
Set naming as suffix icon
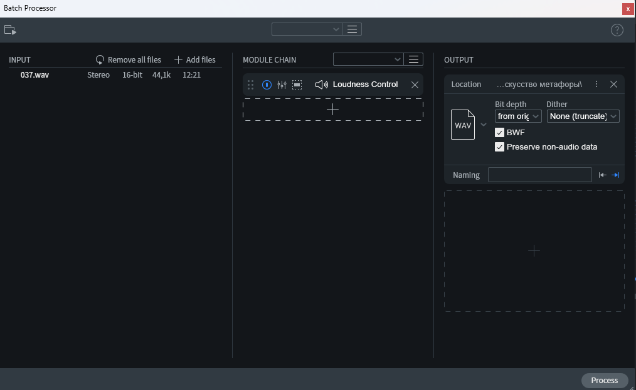(615, 175)
